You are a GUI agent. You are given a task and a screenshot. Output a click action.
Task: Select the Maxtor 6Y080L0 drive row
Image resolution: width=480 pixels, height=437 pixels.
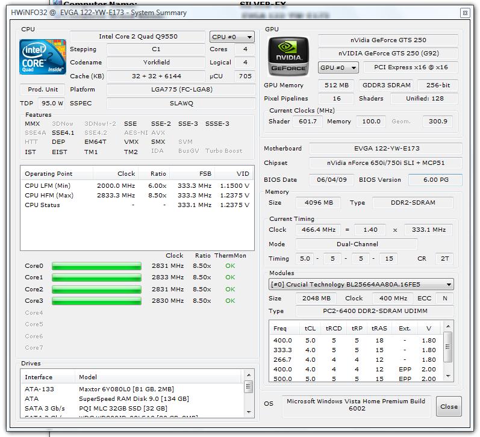tap(132, 389)
